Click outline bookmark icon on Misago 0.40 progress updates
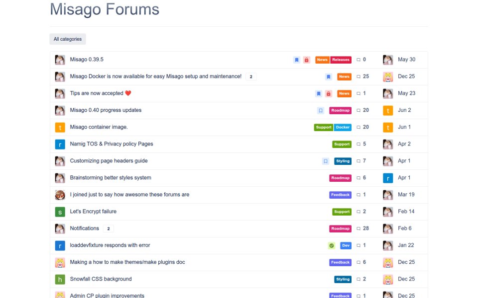The image size is (478, 298). [321, 110]
